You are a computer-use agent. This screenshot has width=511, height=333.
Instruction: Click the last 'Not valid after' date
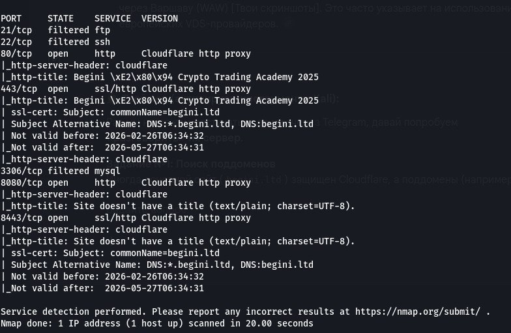pos(154,288)
